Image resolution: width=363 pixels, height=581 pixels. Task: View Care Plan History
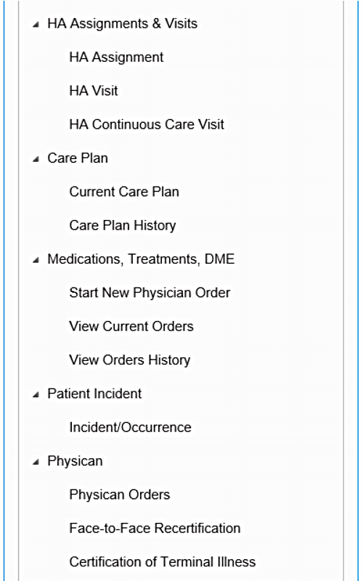point(123,225)
